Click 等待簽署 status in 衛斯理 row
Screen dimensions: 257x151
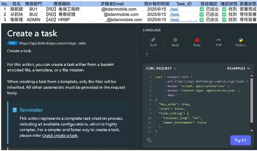coord(248,20)
